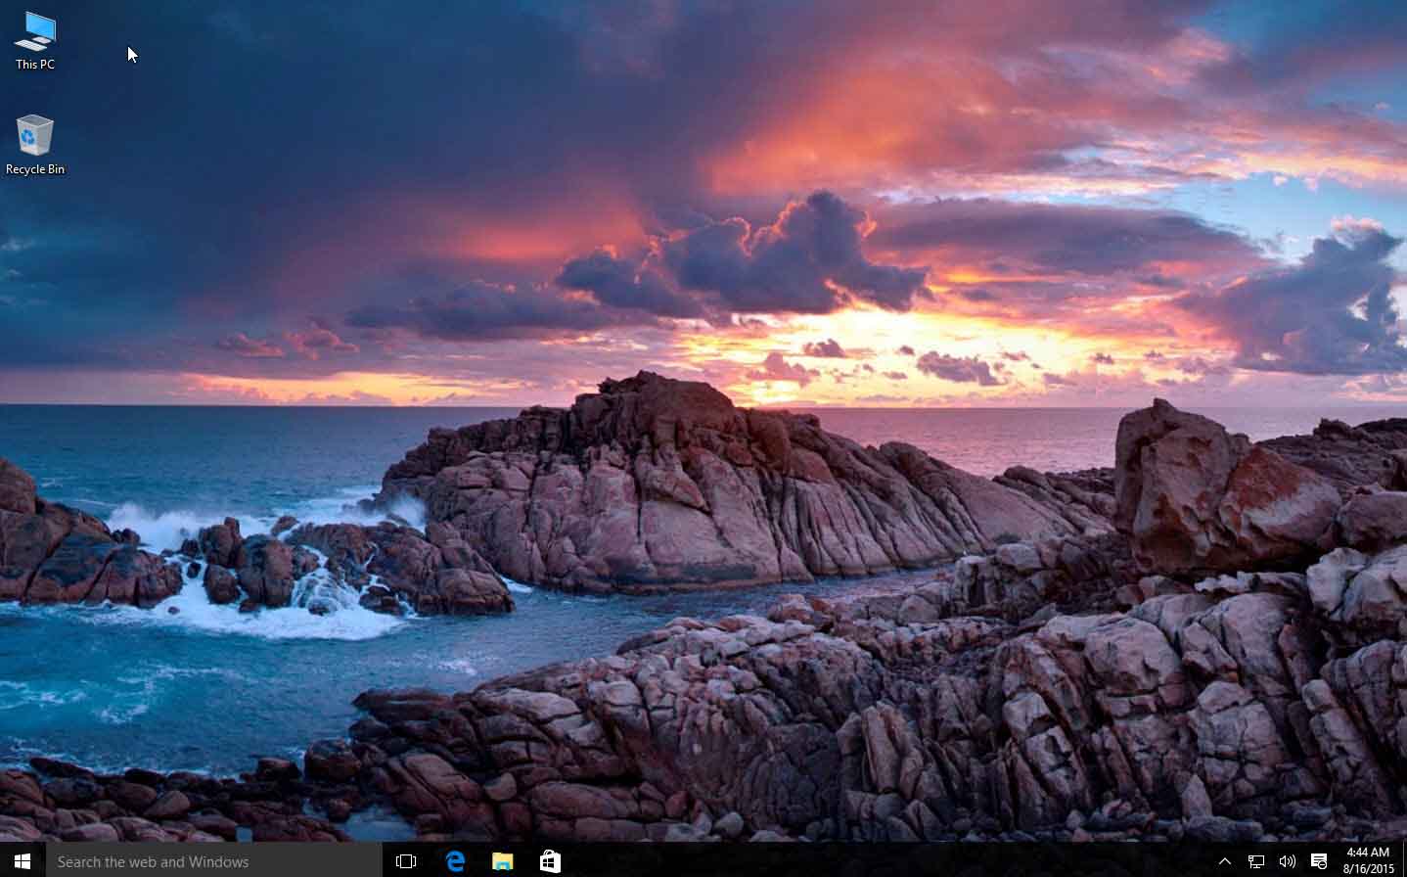1407x877 pixels.
Task: Click the Show desktop sliver at taskbar end
Action: click(x=1404, y=861)
